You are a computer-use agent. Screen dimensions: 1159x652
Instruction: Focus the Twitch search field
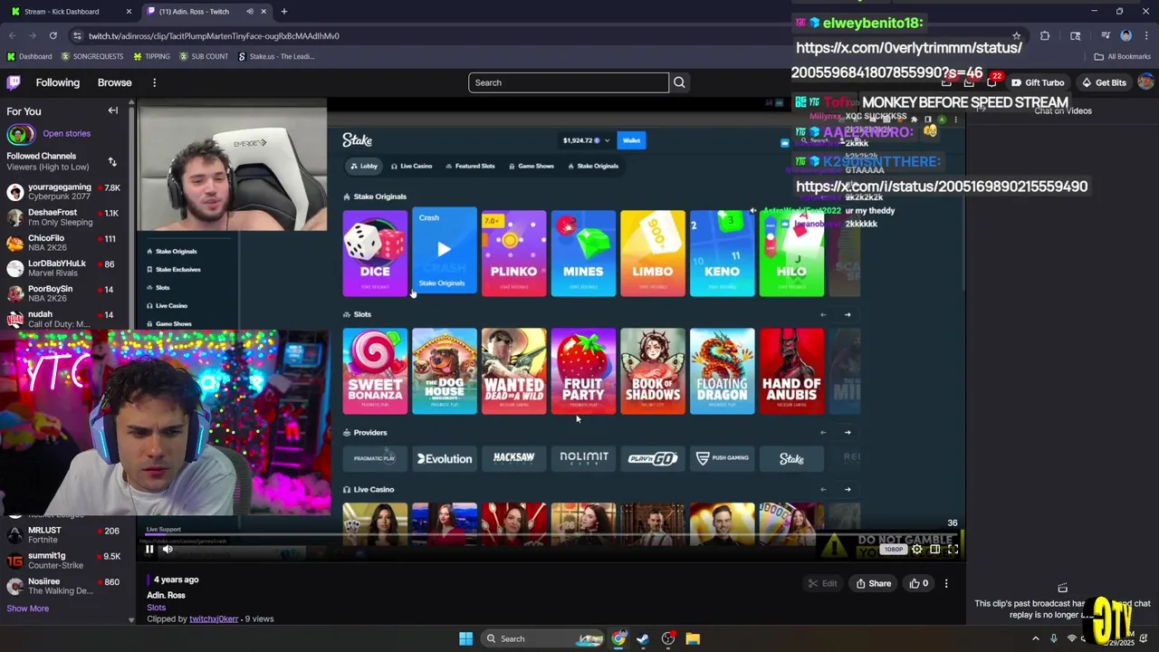tap(569, 82)
